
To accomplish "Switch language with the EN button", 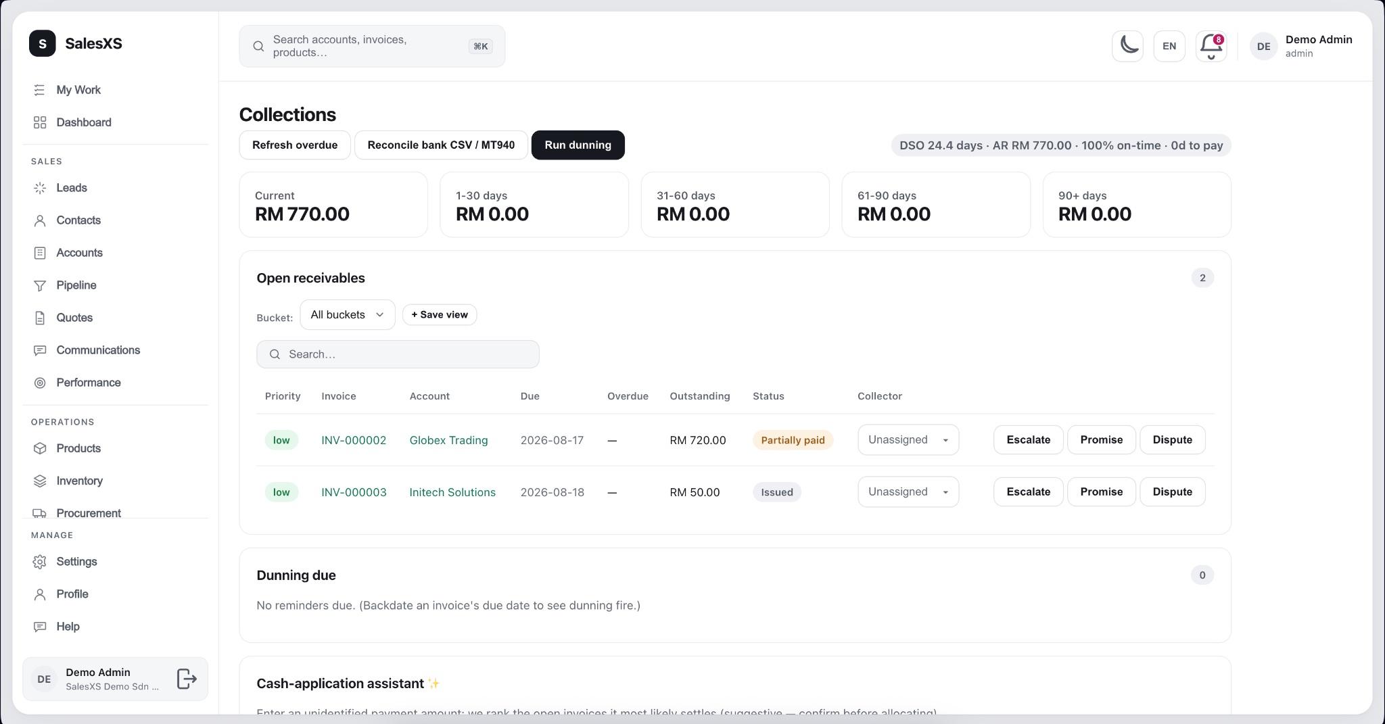I will 1169,46.
